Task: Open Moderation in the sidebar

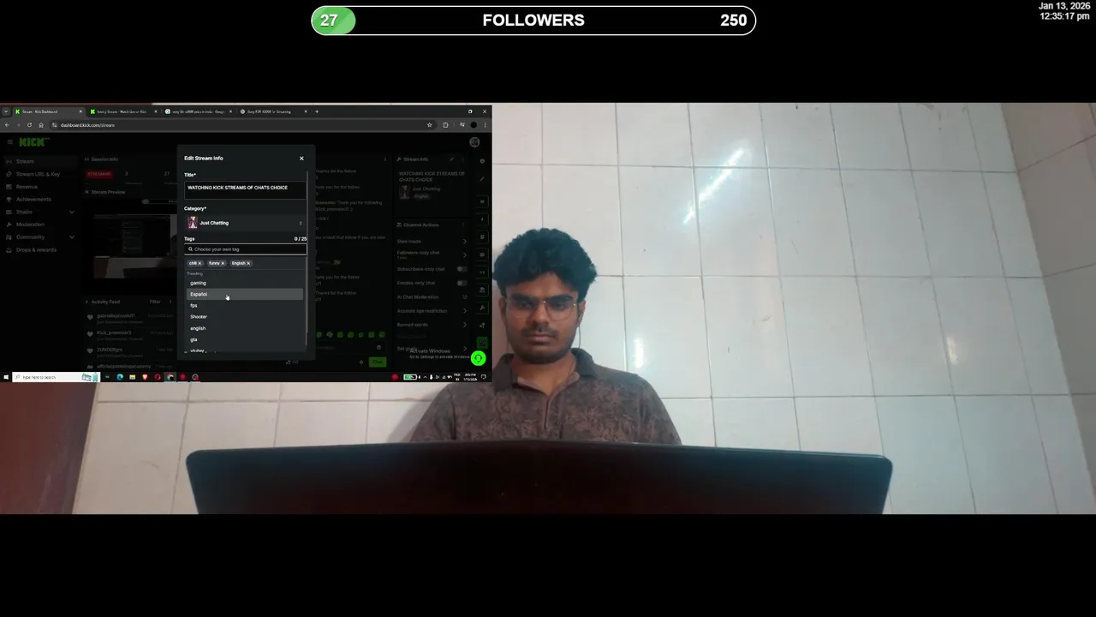Action: 40,225
